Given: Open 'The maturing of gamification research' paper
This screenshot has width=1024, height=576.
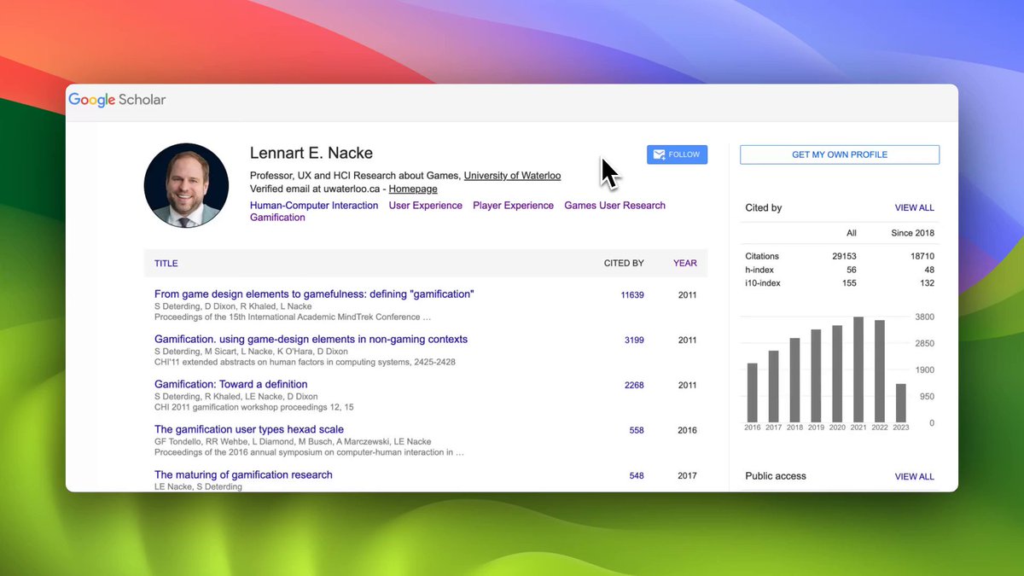Looking at the screenshot, I should pyautogui.click(x=243, y=475).
